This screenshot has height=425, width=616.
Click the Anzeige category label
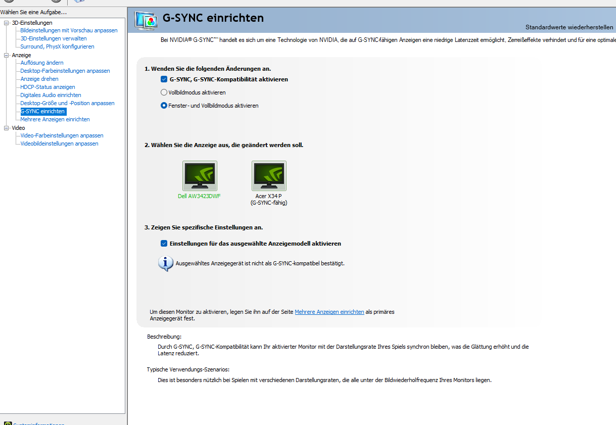(x=21, y=55)
